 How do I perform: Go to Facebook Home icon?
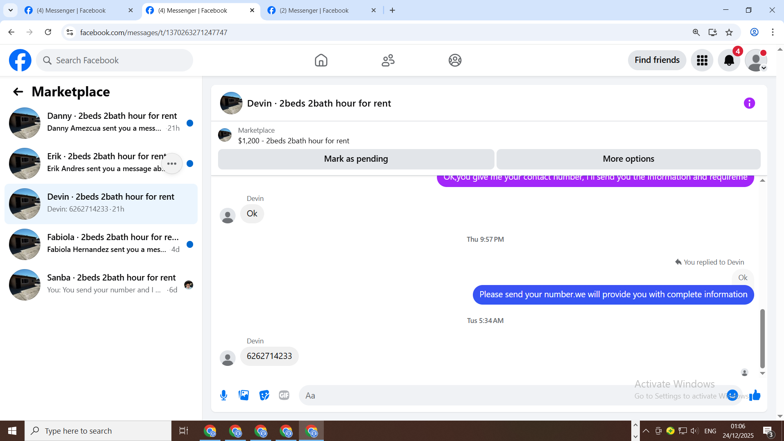[321, 60]
